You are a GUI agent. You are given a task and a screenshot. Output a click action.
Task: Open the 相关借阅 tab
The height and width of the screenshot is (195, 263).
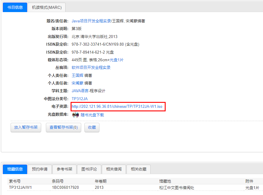(114, 169)
